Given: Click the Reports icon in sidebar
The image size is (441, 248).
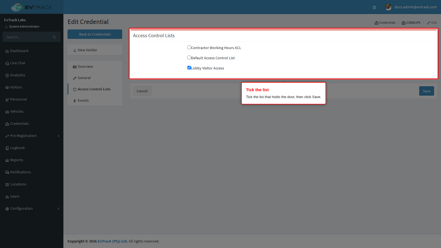Looking at the screenshot, I should coord(7,160).
